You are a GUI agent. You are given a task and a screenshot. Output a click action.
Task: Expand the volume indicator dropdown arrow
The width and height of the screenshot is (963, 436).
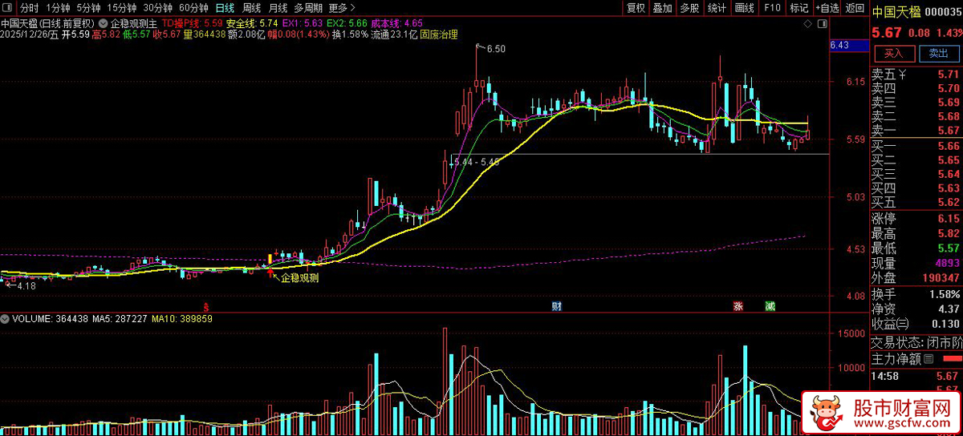(x=6, y=319)
